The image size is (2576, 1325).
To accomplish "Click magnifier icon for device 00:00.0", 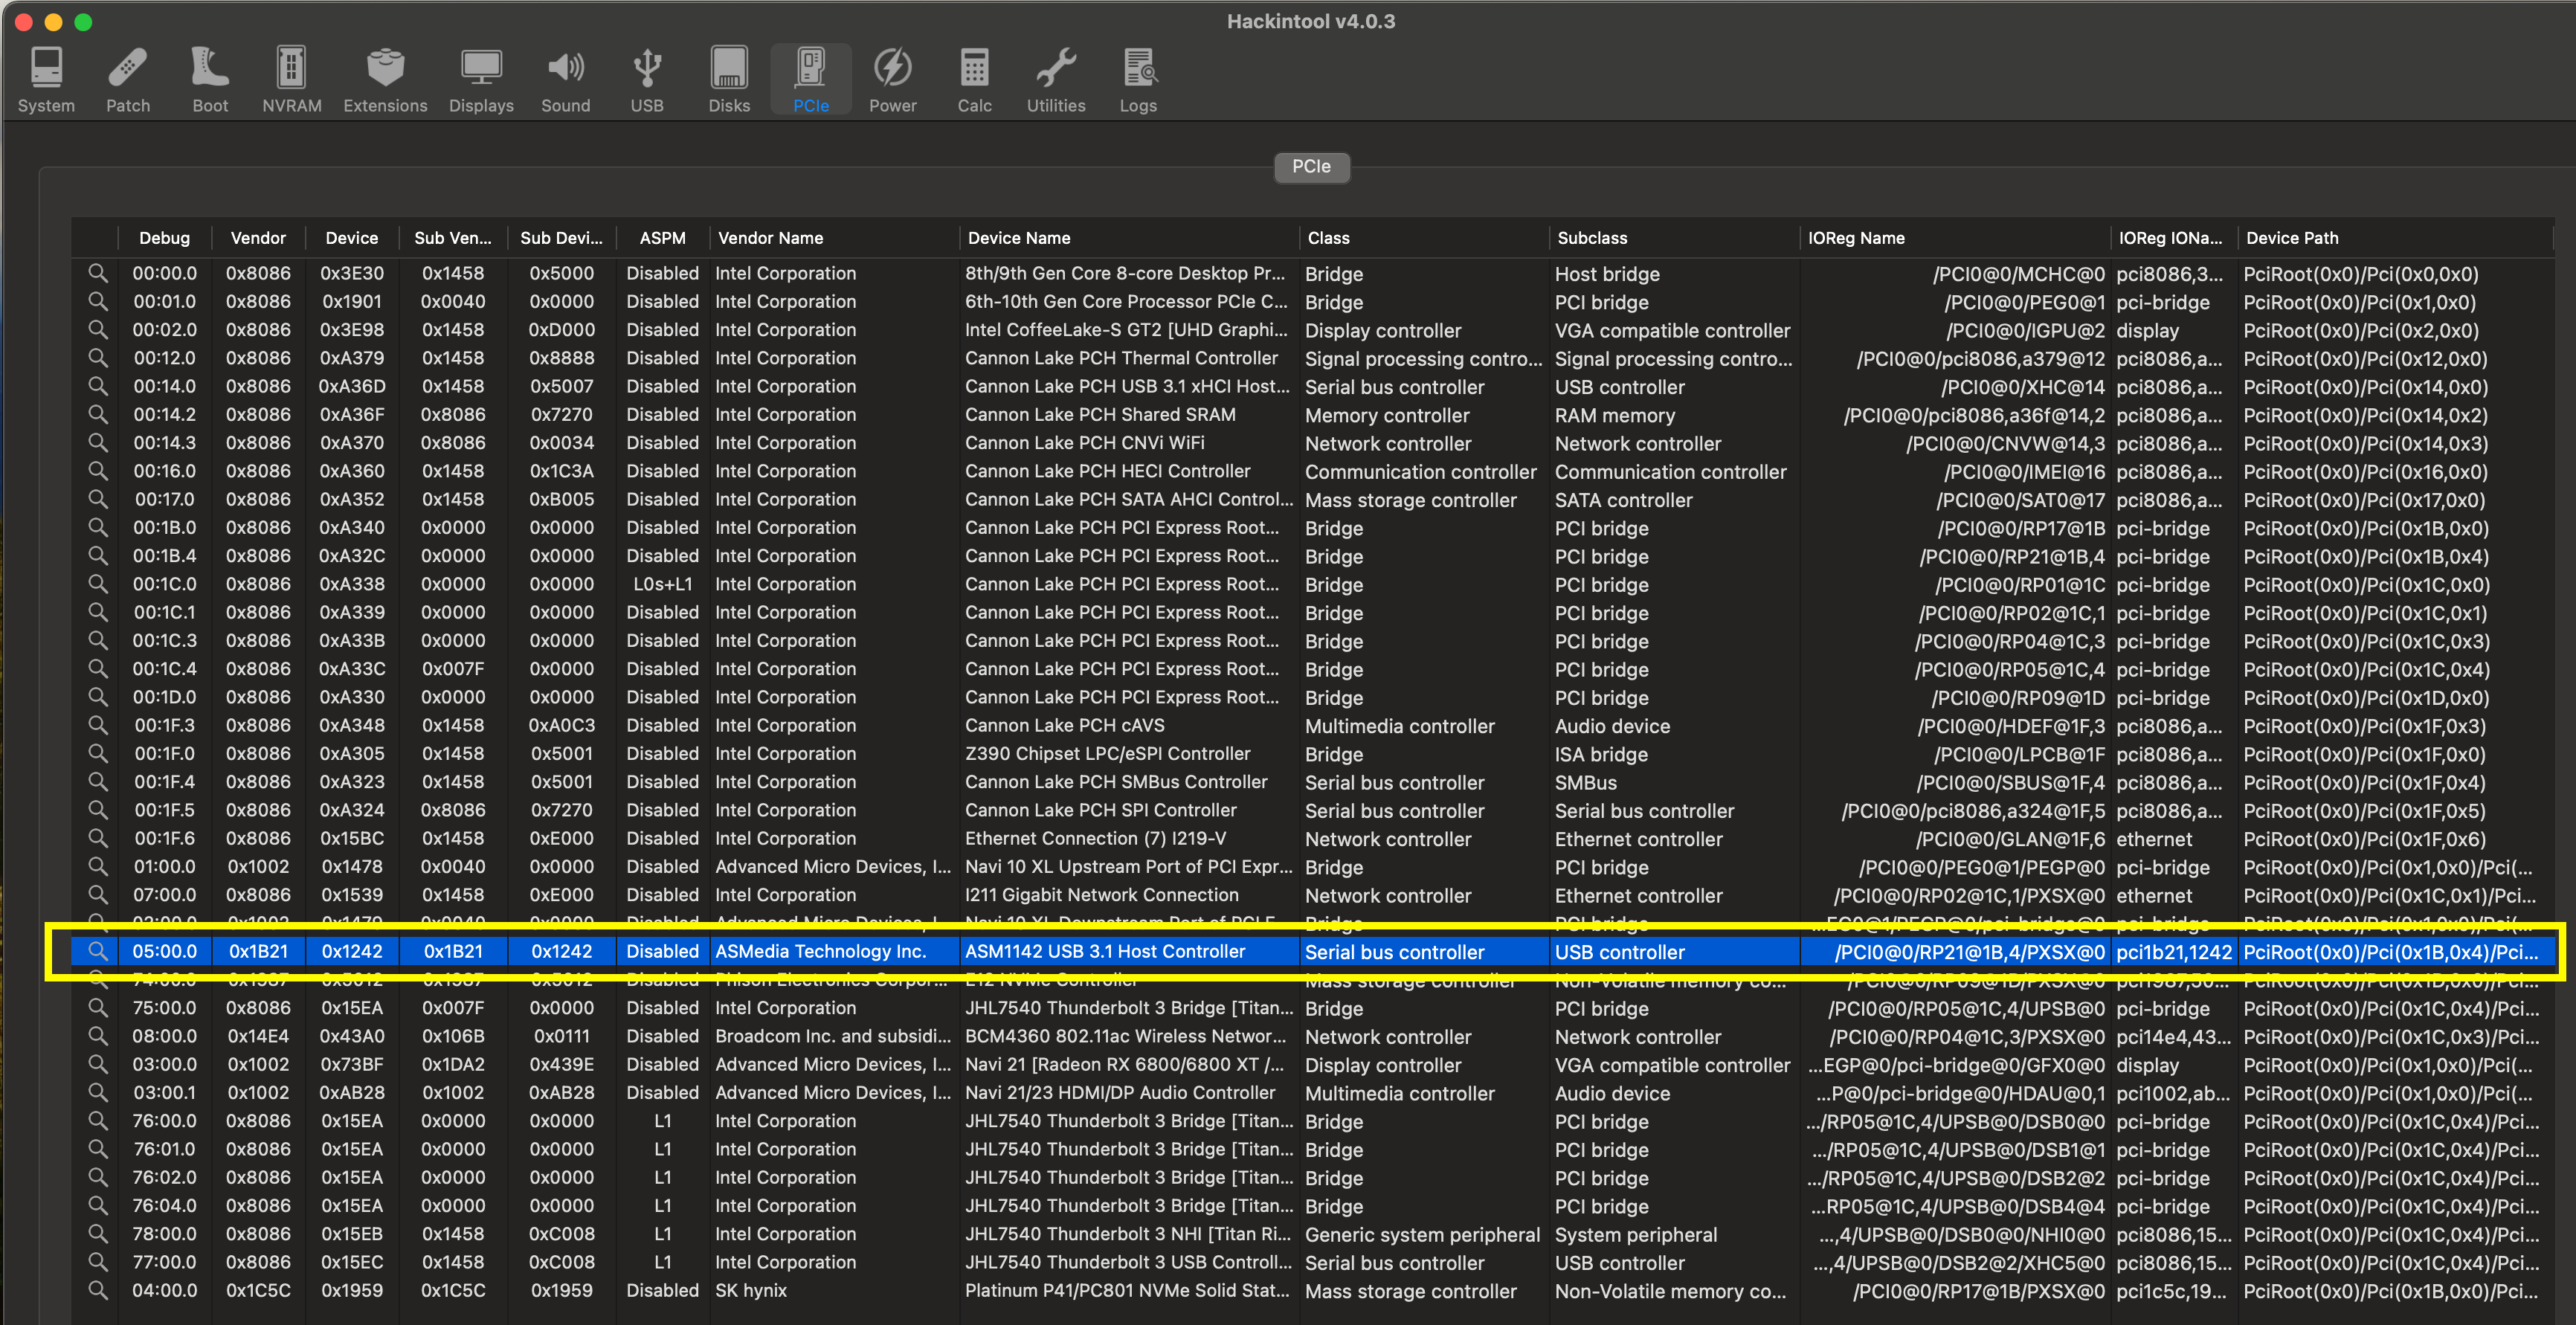I will (97, 273).
